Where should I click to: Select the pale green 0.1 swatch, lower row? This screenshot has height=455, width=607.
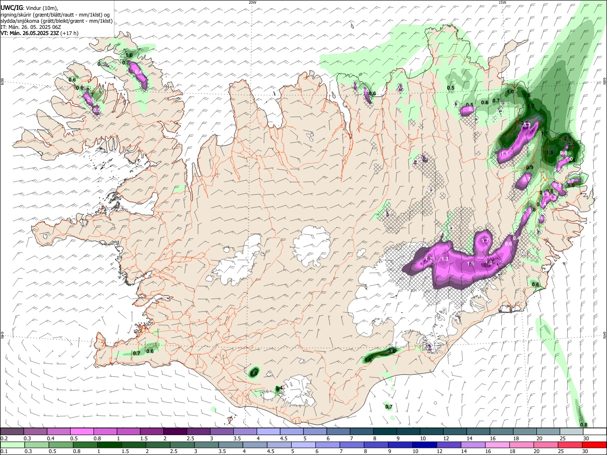click(x=12, y=445)
